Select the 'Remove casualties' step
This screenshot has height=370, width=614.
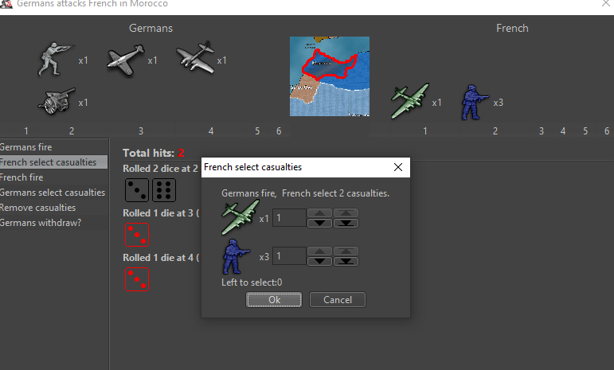[37, 208]
